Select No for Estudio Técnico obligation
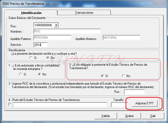 (x=123, y=76)
